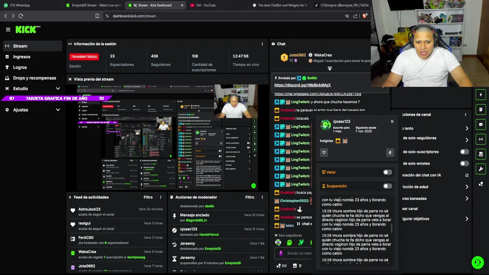This screenshot has width=489, height=275.
Task: Open the camera clip sidebar icon
Action: 481,154
